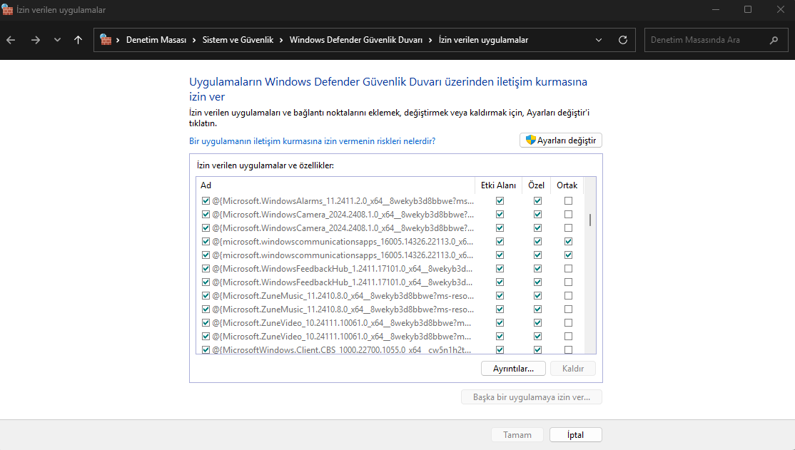
Task: Confirm with the Tamam button
Action: click(x=517, y=435)
